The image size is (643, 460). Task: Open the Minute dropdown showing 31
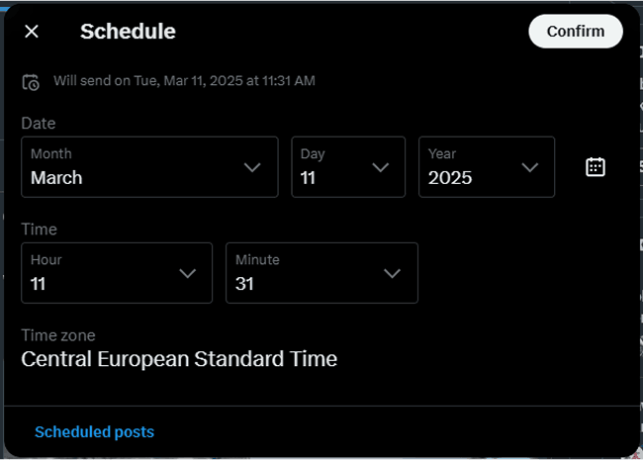tap(321, 273)
